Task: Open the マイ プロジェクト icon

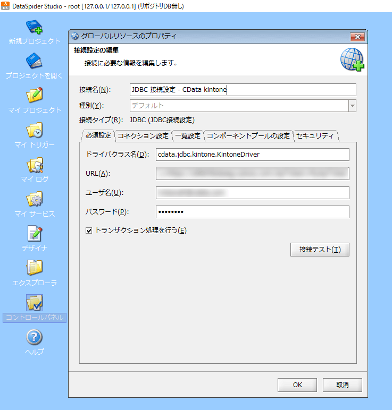Action: point(34,95)
